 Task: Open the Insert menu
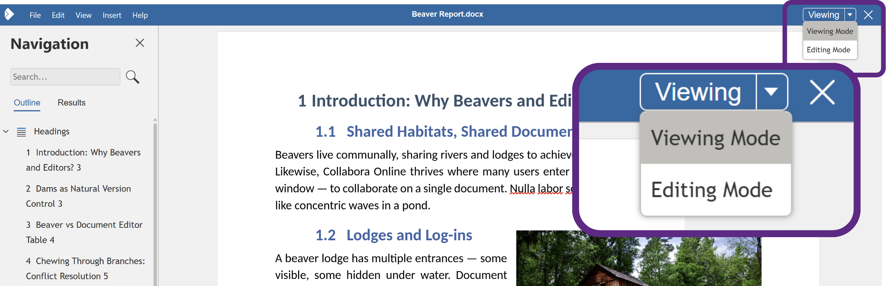click(112, 15)
